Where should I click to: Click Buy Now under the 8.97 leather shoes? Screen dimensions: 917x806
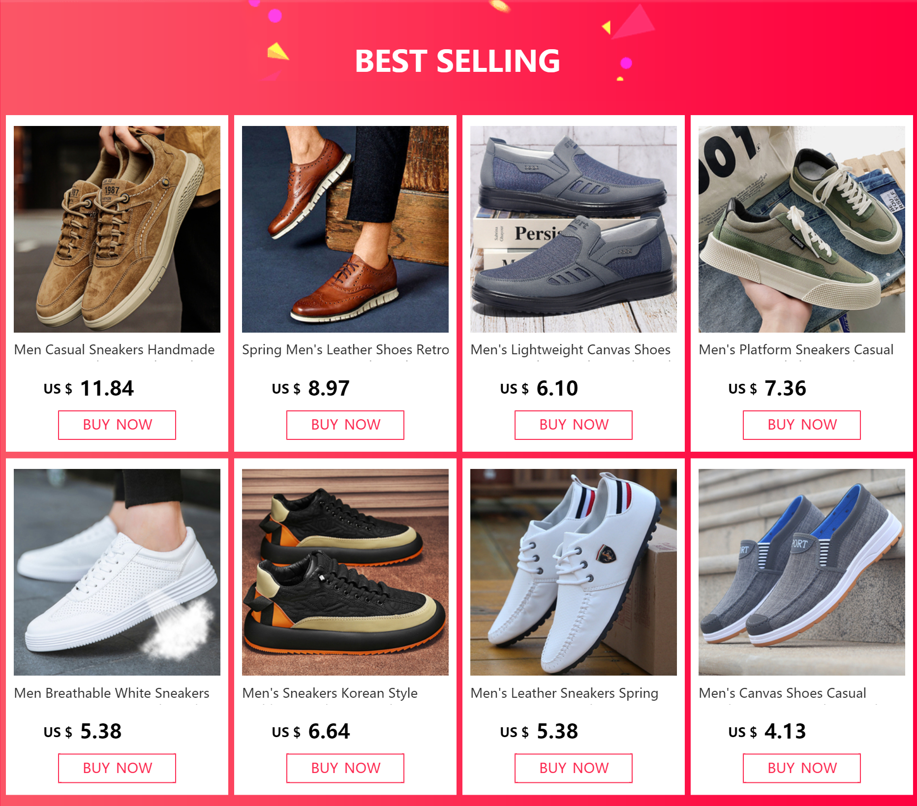[345, 425]
